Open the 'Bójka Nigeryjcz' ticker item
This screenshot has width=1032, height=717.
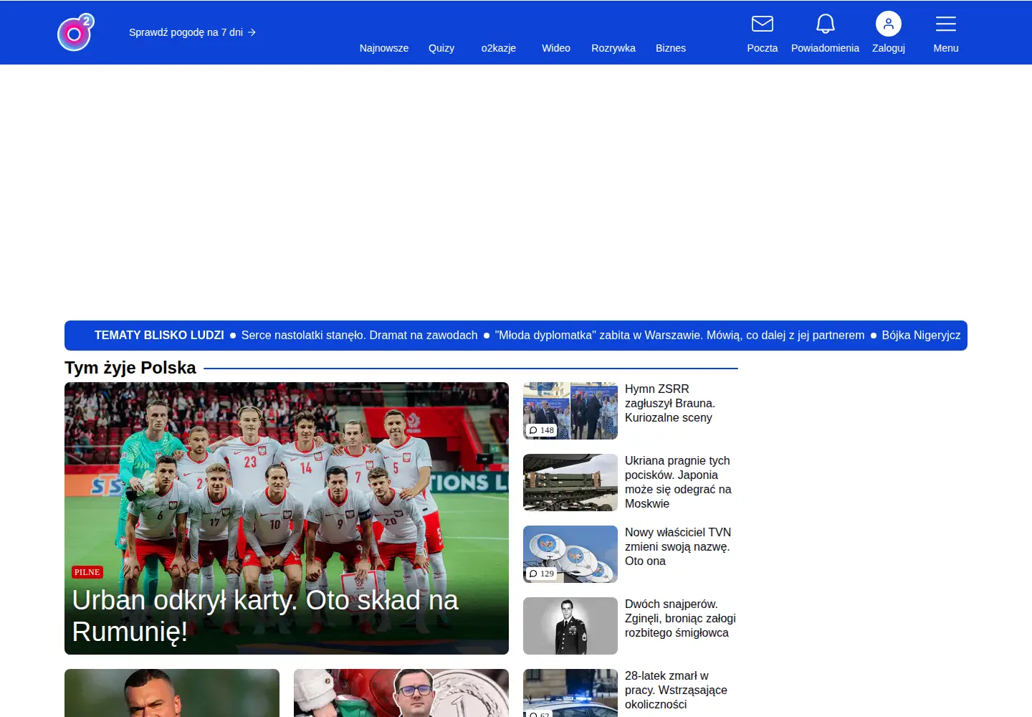[x=921, y=335]
